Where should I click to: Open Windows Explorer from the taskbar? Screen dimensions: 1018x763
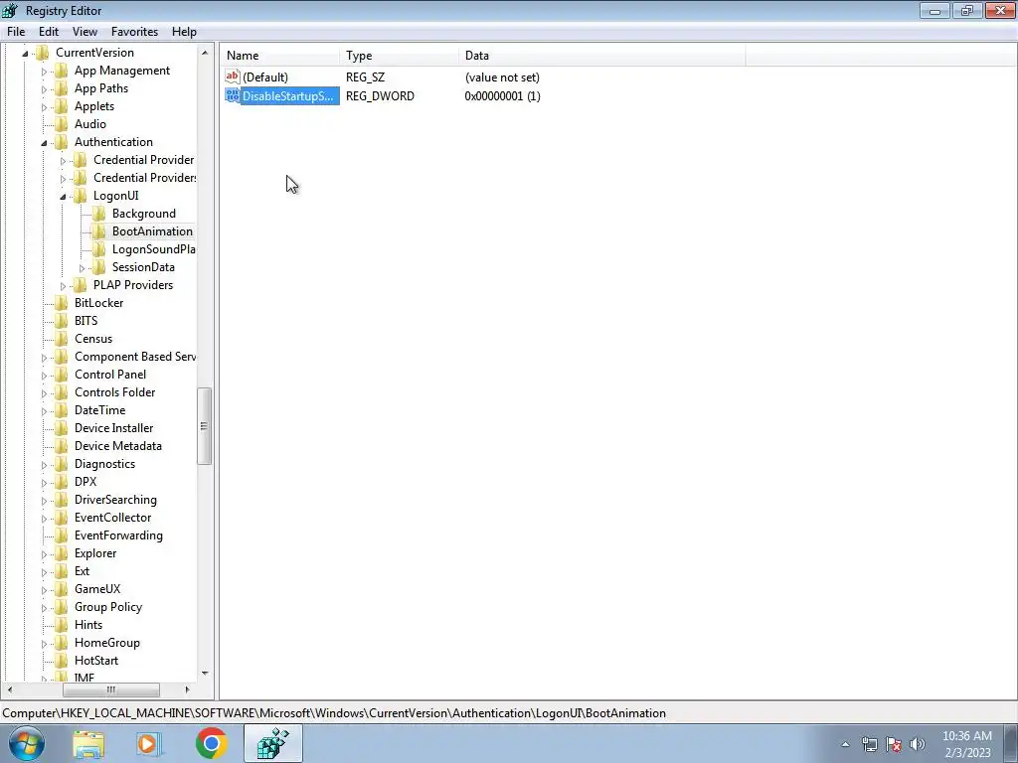(88, 744)
